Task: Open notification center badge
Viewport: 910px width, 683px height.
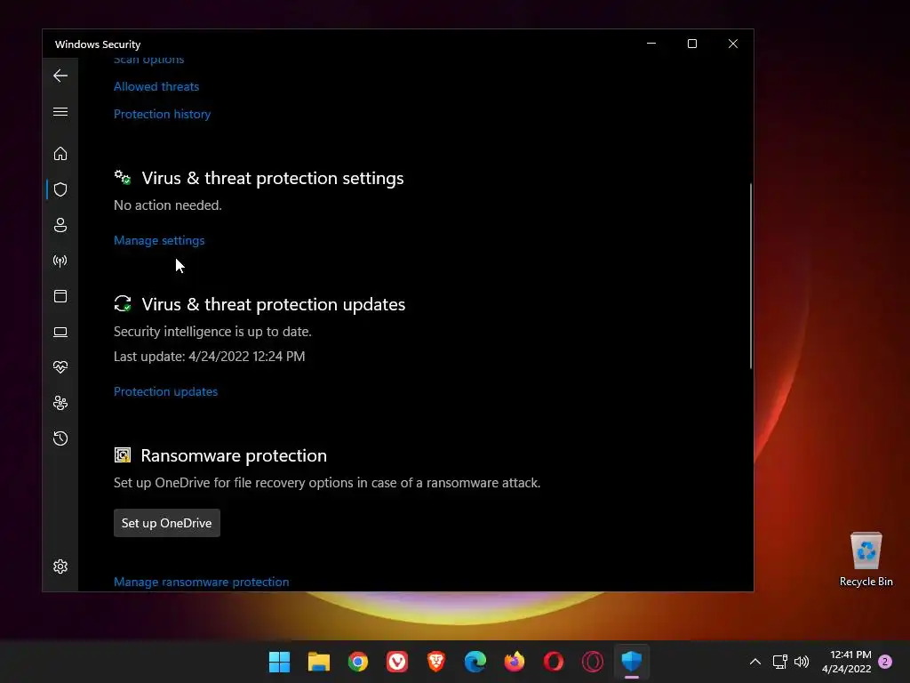Action: coord(885,662)
